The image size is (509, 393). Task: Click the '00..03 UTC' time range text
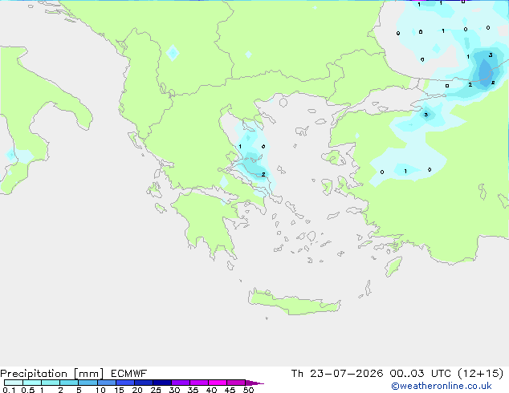[x=421, y=374]
